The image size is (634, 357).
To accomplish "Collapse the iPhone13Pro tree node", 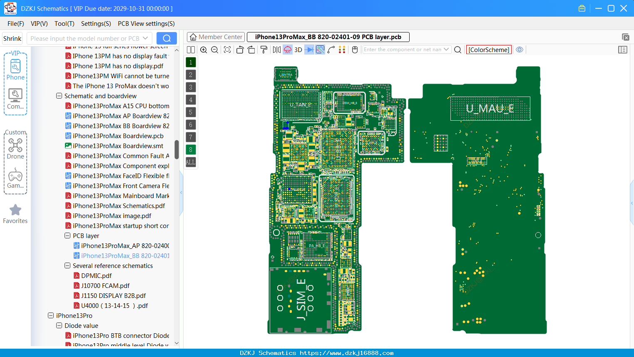I will coord(51,315).
